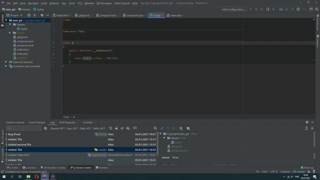Select composer.lock in Project tree
320x180 pixels.
(25, 45)
